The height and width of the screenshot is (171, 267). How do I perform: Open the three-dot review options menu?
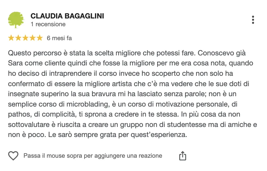click(253, 20)
